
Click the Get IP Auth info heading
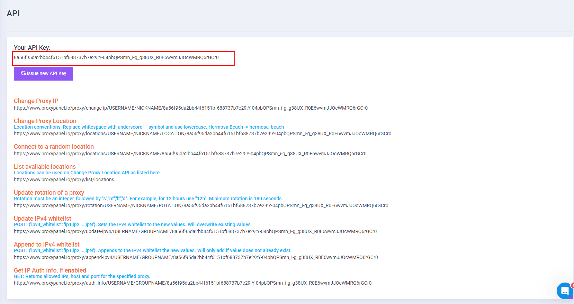(50, 270)
